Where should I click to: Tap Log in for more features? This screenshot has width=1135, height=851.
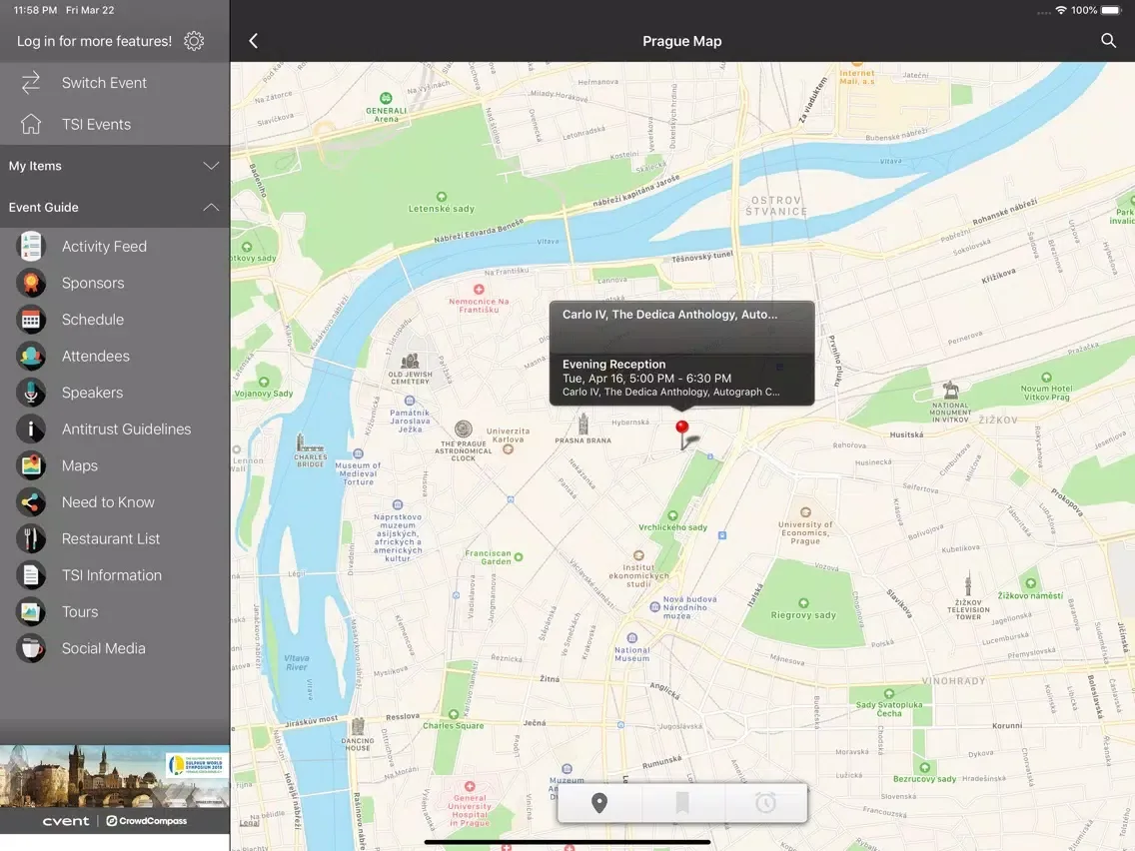[x=95, y=41]
